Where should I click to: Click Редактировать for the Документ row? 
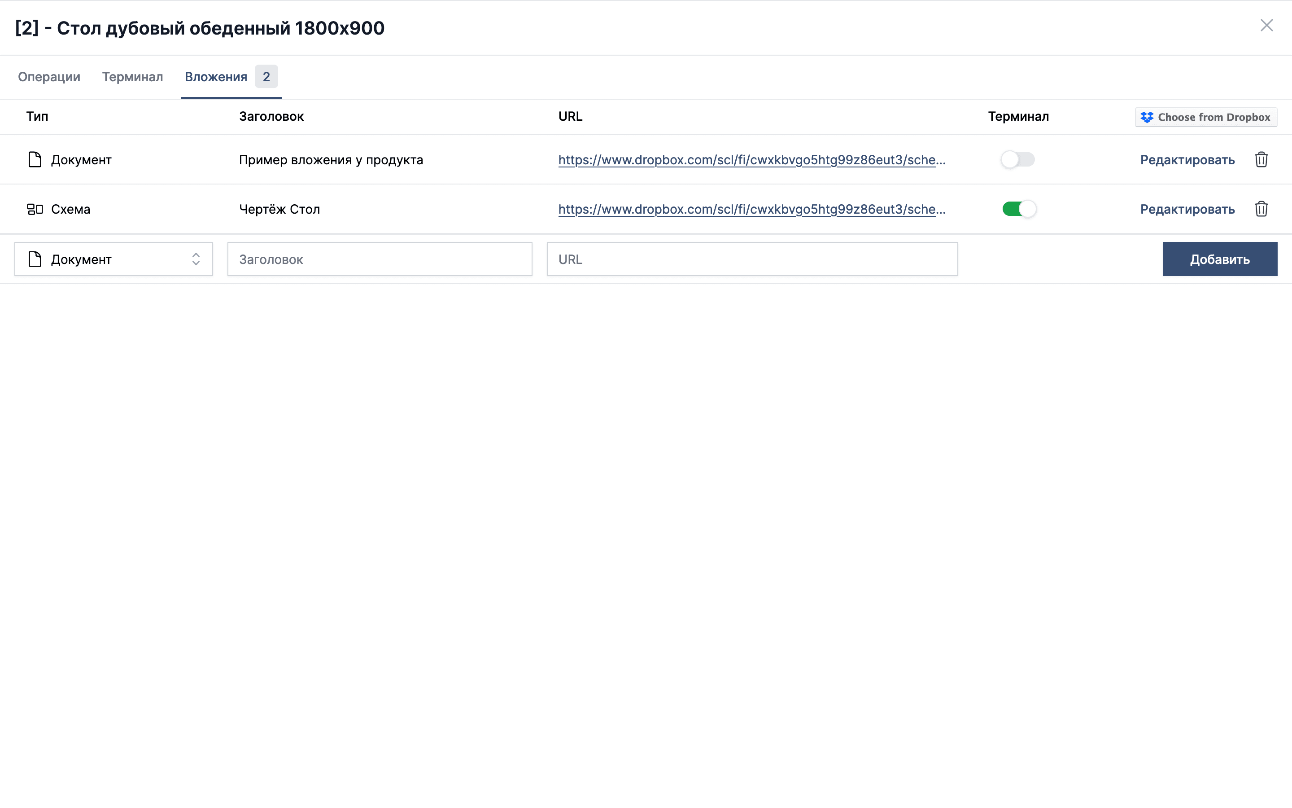pos(1187,160)
